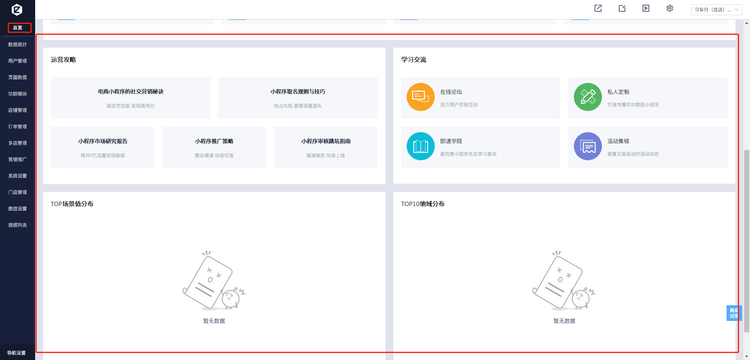Open 数据统计 in the sidebar menu
750x360 pixels.
[18, 45]
